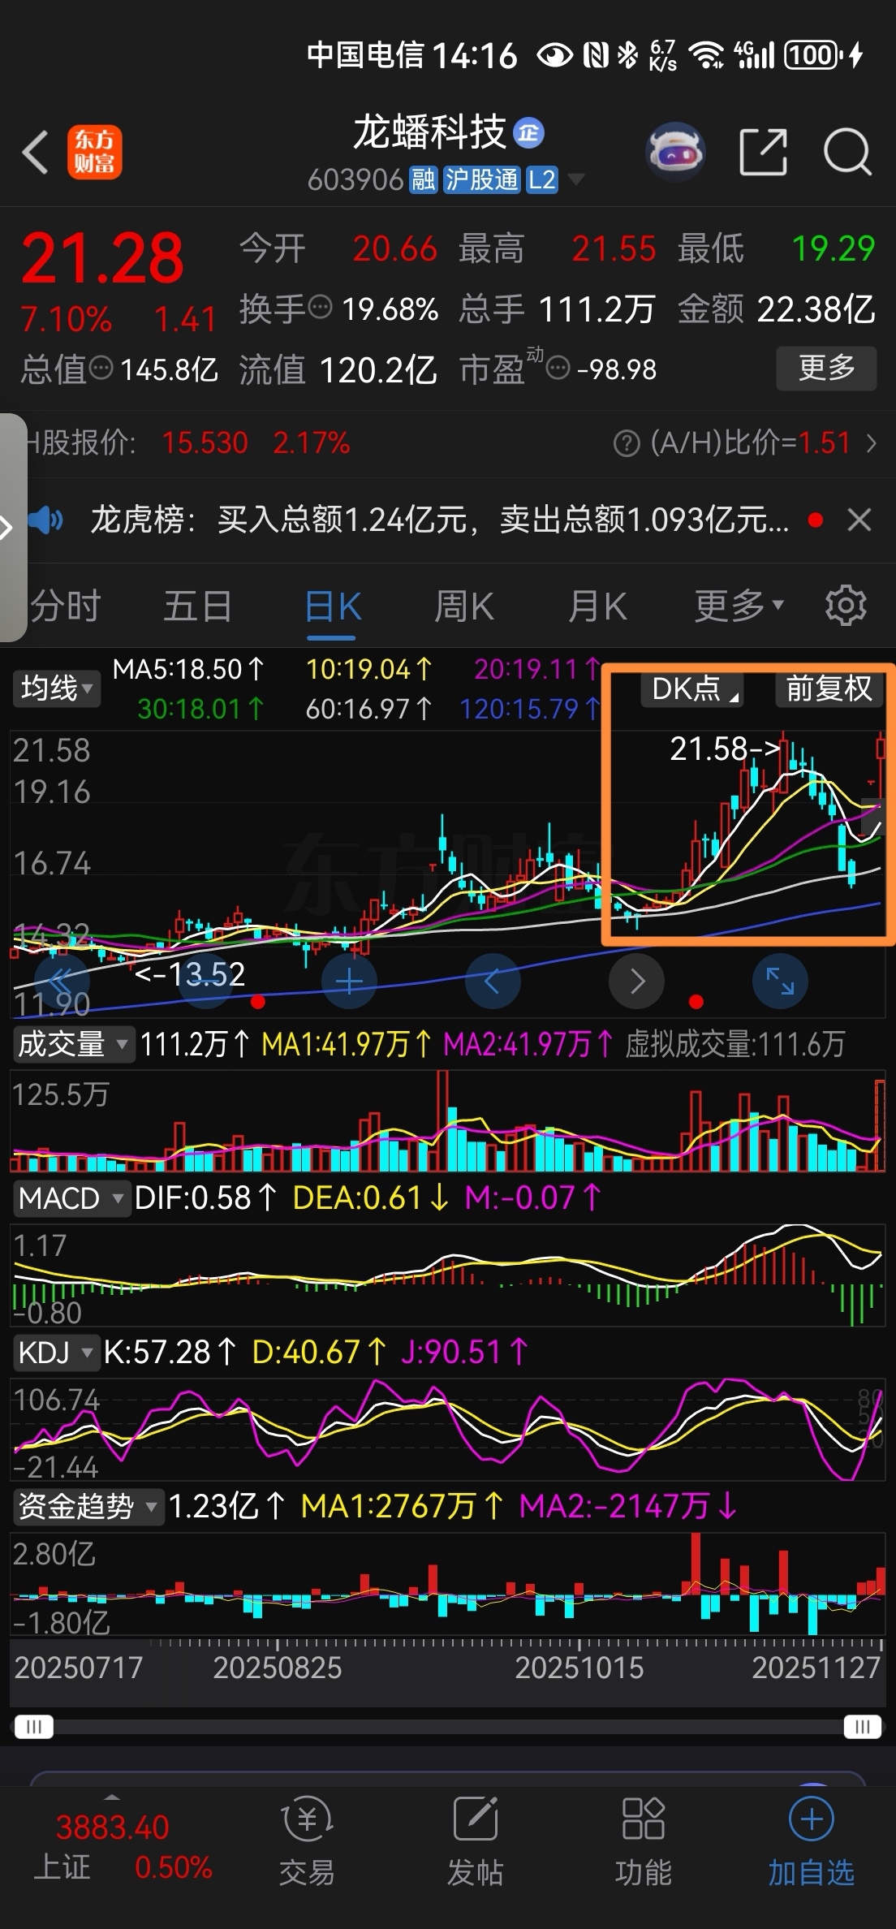Tap the red dot marker below 13.52 low
Viewport: 896px width, 1929px height.
click(259, 1003)
